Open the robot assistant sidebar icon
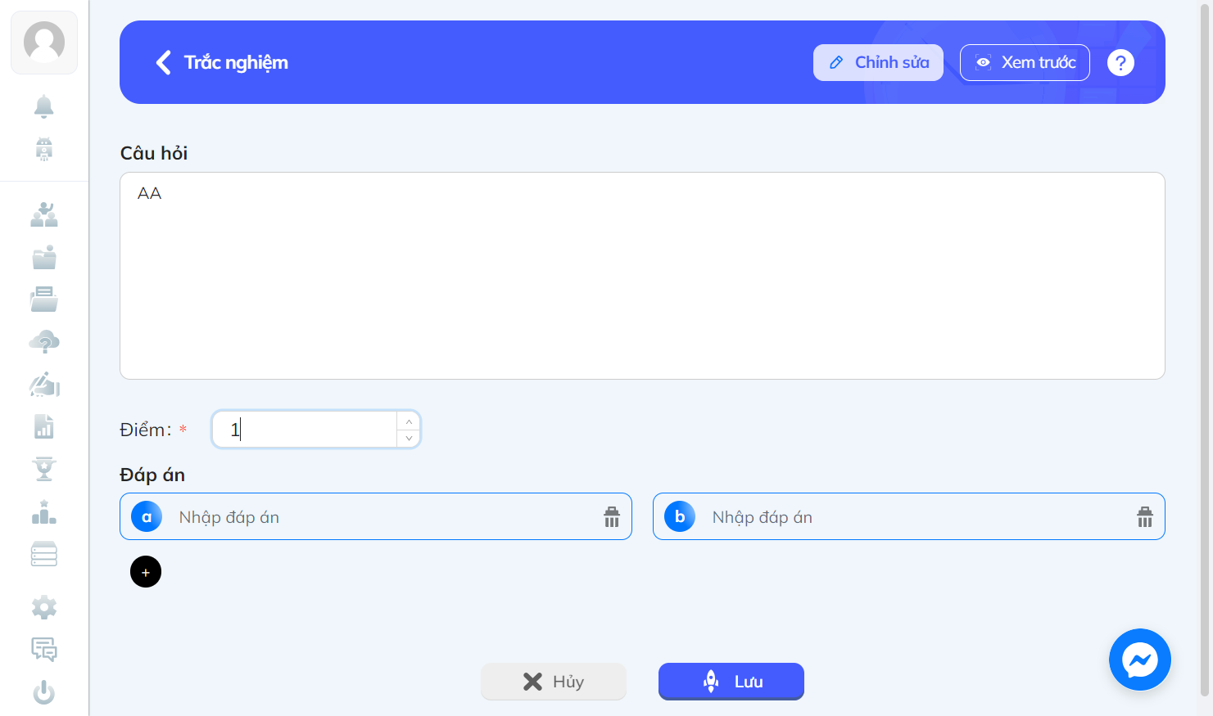The height and width of the screenshot is (716, 1213). 44,149
